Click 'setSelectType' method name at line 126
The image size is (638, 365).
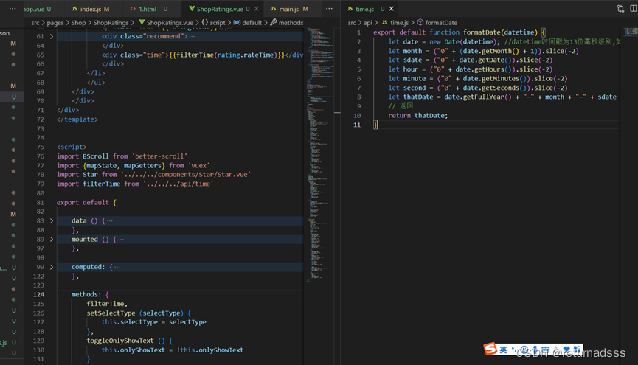111,313
